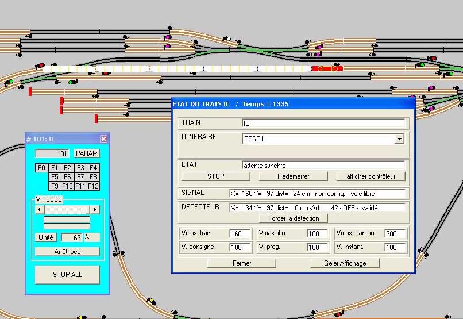Toggle function F8 on loco controller
463x319 pixels.
click(93, 177)
